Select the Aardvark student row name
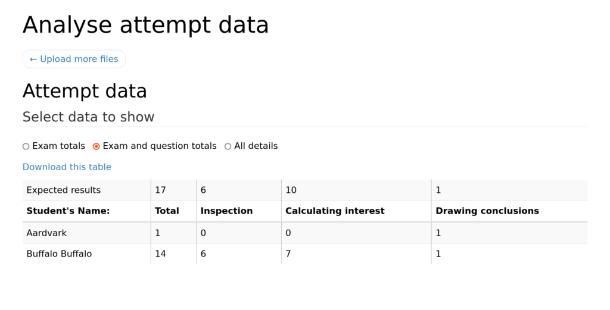 (46, 233)
